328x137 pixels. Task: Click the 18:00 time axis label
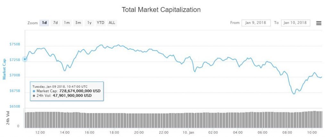click(x=114, y=132)
